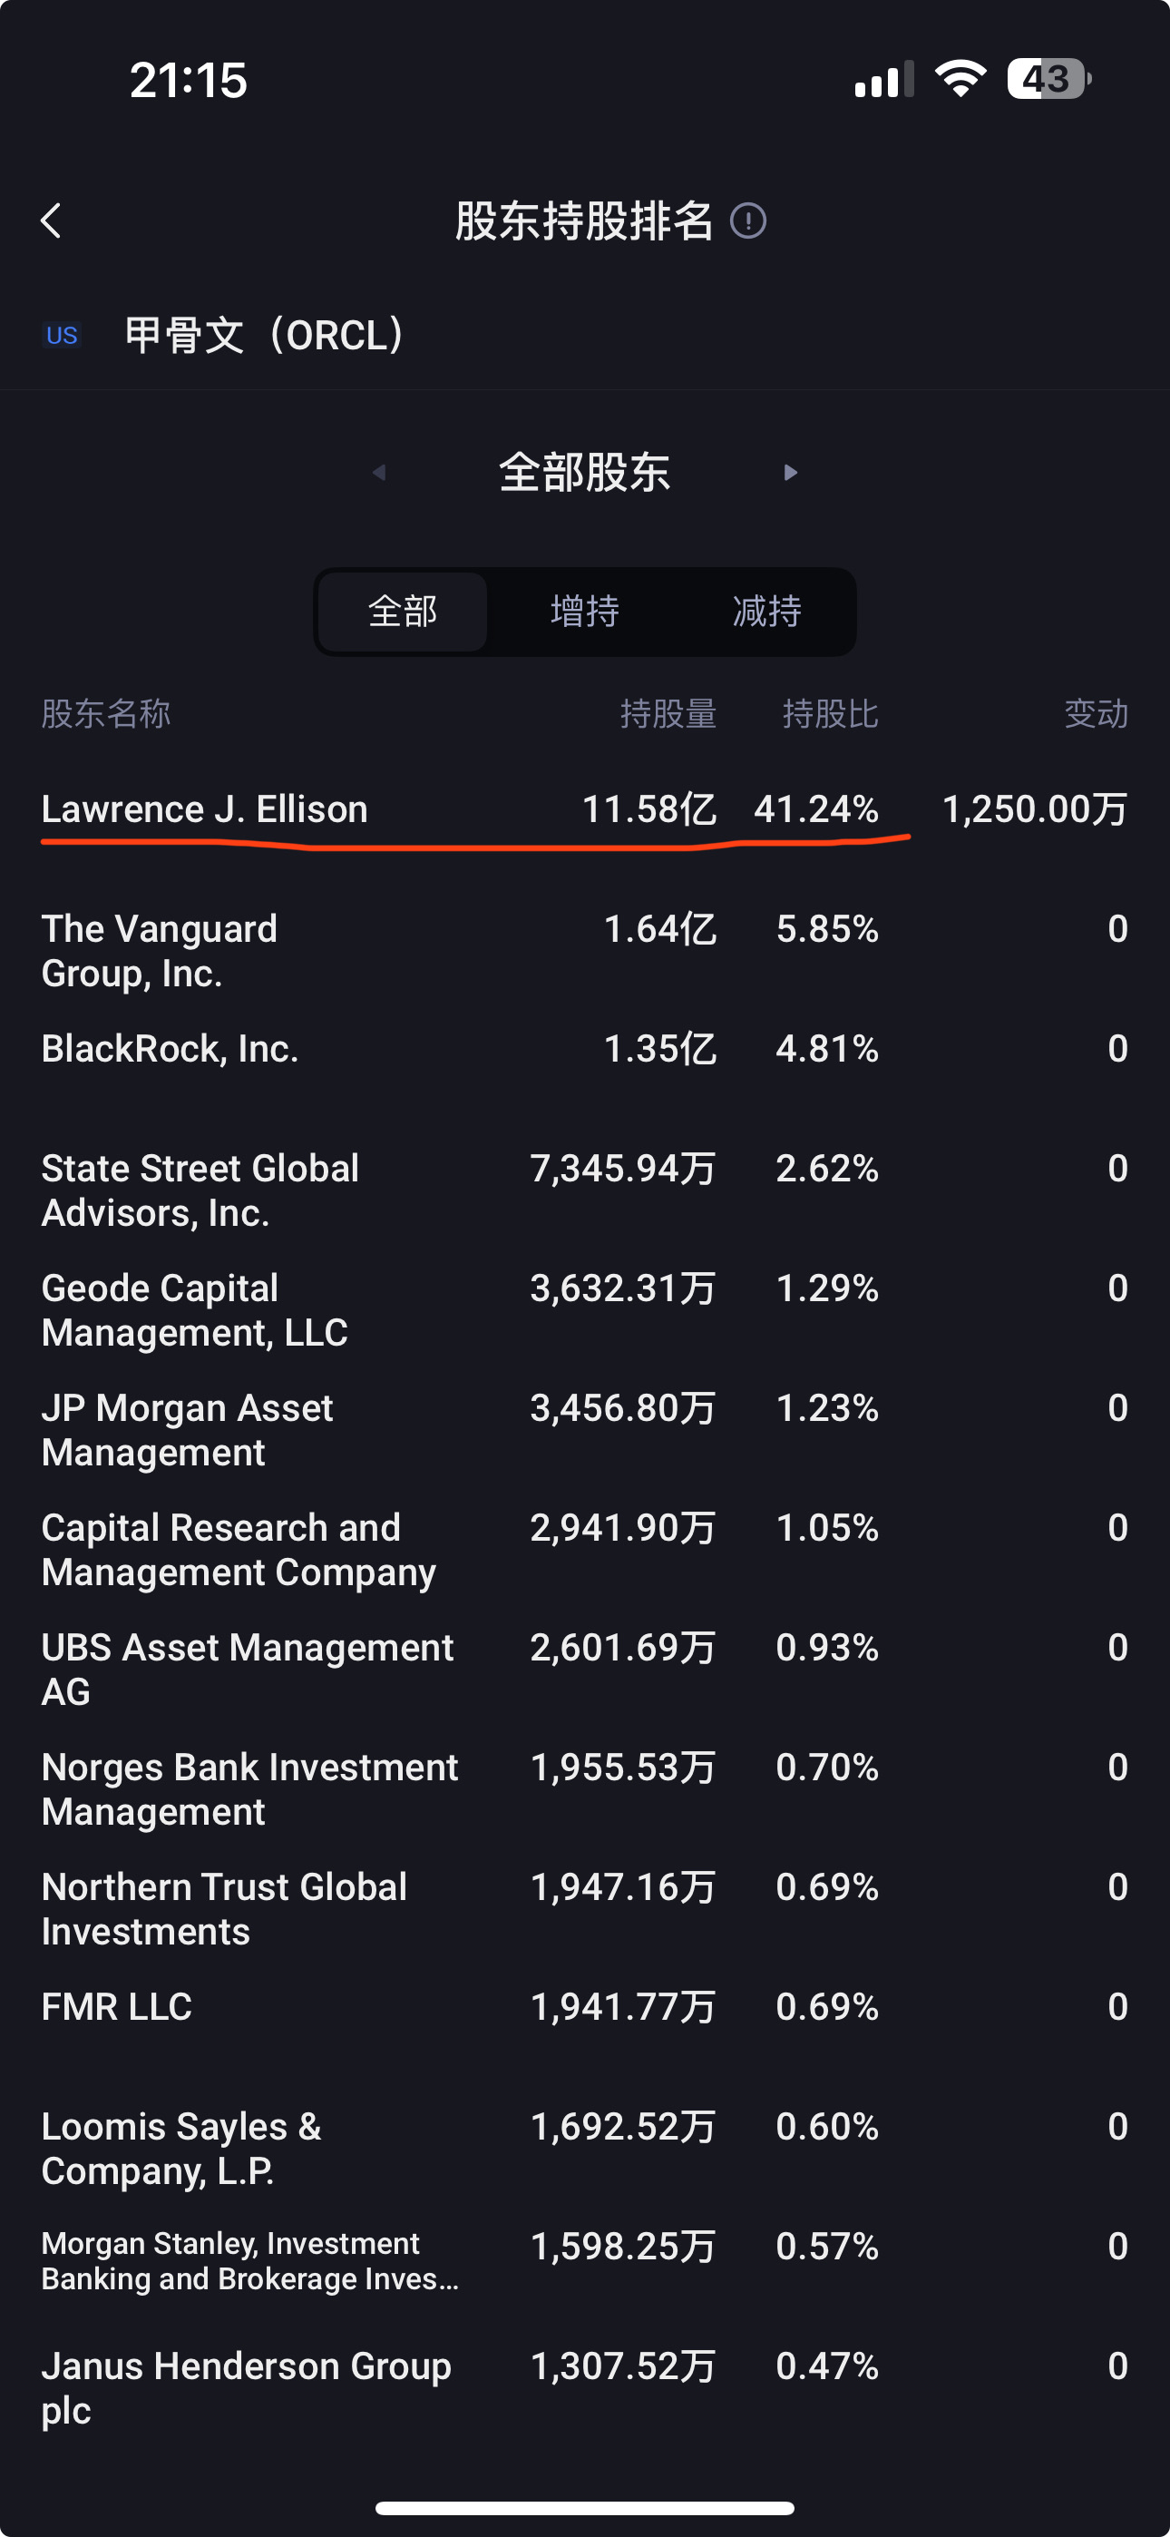Open the 全部股东 category selector
The image size is (1170, 2537).
coord(585,473)
